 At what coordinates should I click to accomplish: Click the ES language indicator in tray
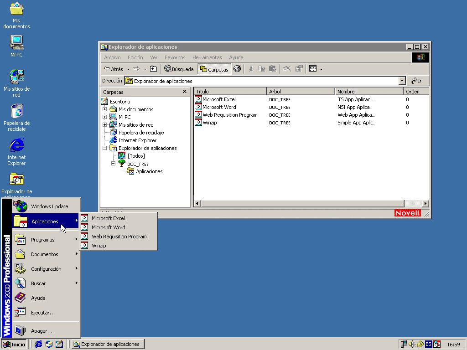pyautogui.click(x=428, y=345)
